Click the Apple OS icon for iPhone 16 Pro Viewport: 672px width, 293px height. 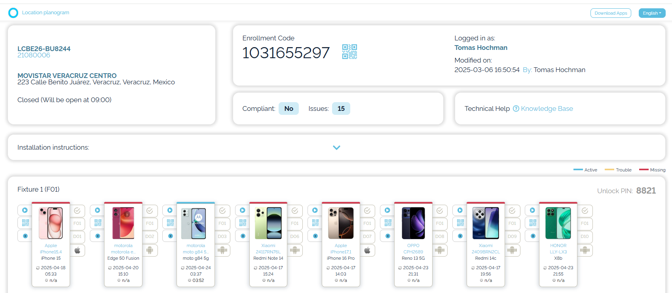(367, 250)
